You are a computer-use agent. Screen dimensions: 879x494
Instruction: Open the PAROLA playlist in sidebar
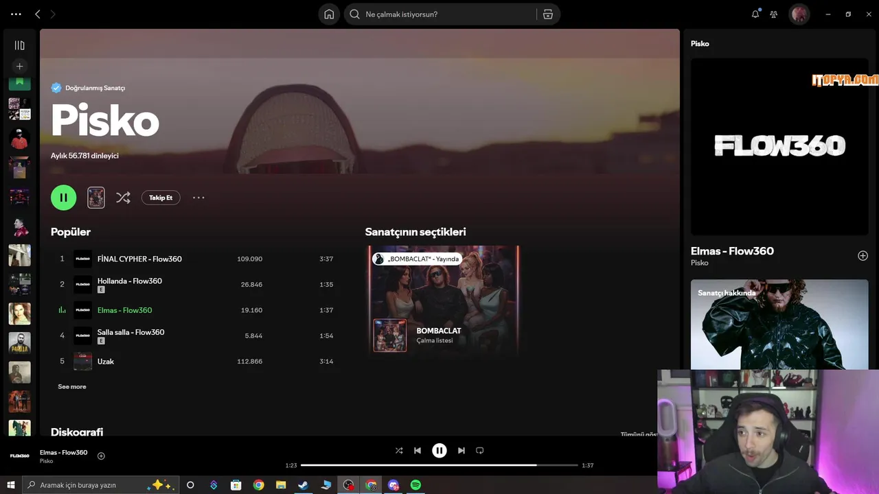click(x=19, y=343)
